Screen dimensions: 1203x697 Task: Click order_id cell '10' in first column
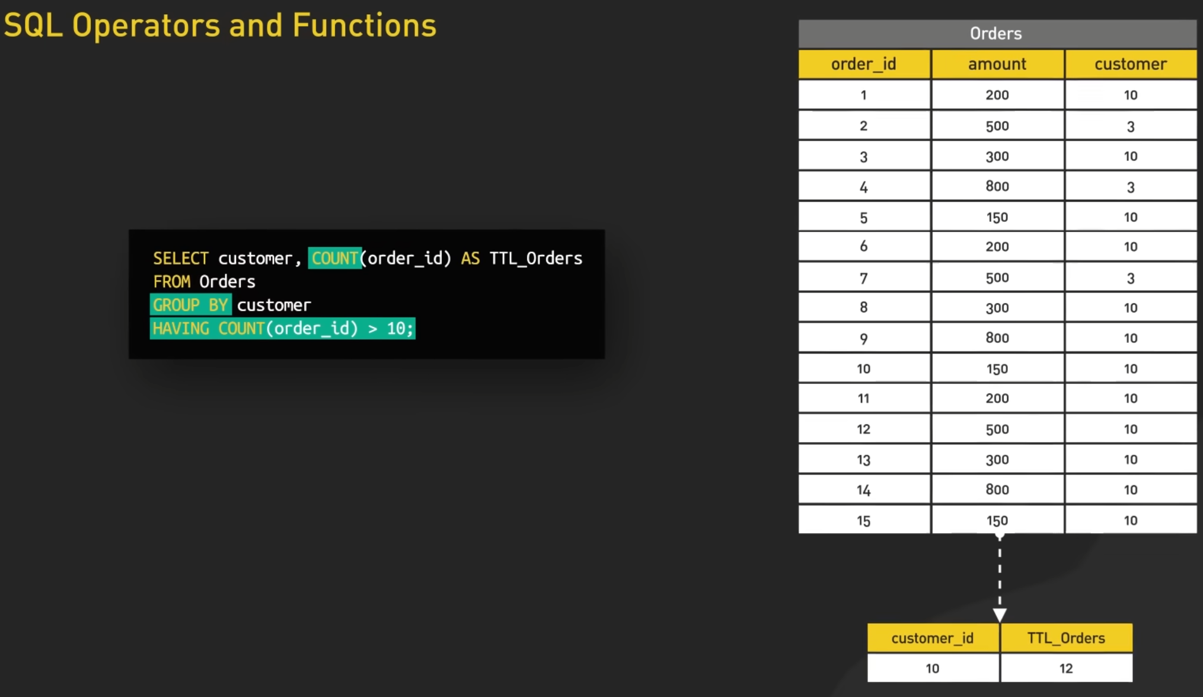[x=864, y=368]
